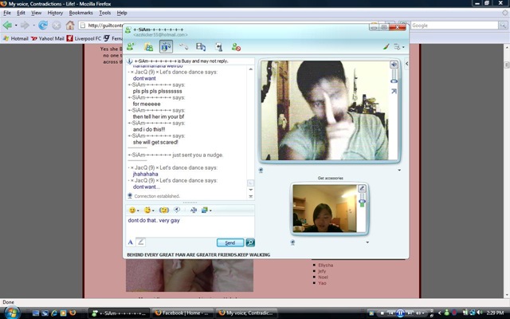The width and height of the screenshot is (510, 319).
Task: Go to the Firefox home page icon
Action: click(70, 25)
